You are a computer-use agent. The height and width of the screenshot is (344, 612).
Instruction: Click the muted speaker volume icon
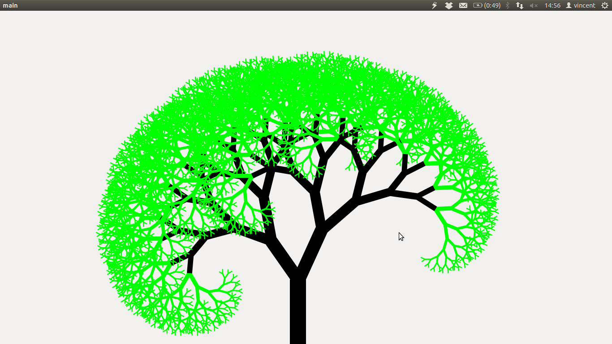(x=534, y=5)
